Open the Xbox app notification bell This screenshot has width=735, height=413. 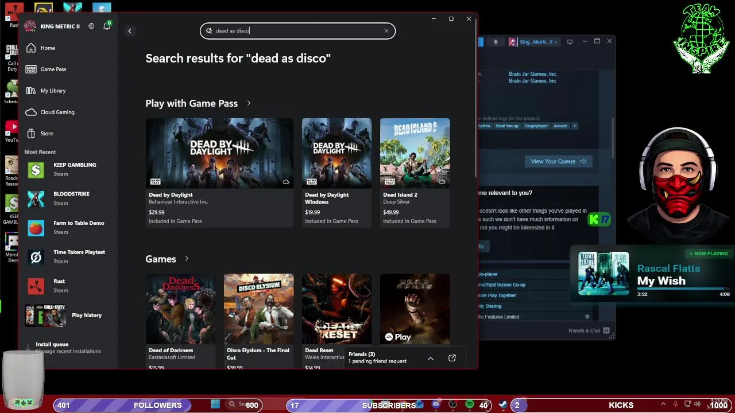(107, 26)
